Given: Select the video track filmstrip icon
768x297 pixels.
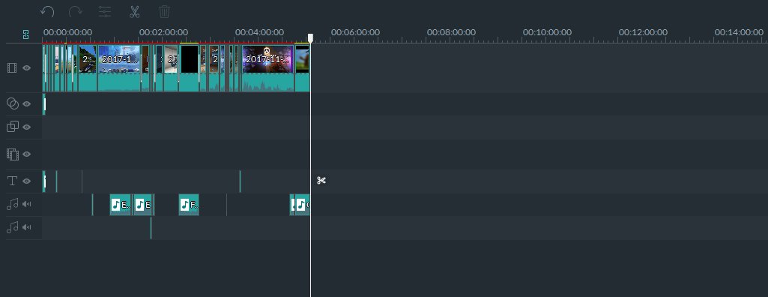Looking at the screenshot, I should point(12,68).
